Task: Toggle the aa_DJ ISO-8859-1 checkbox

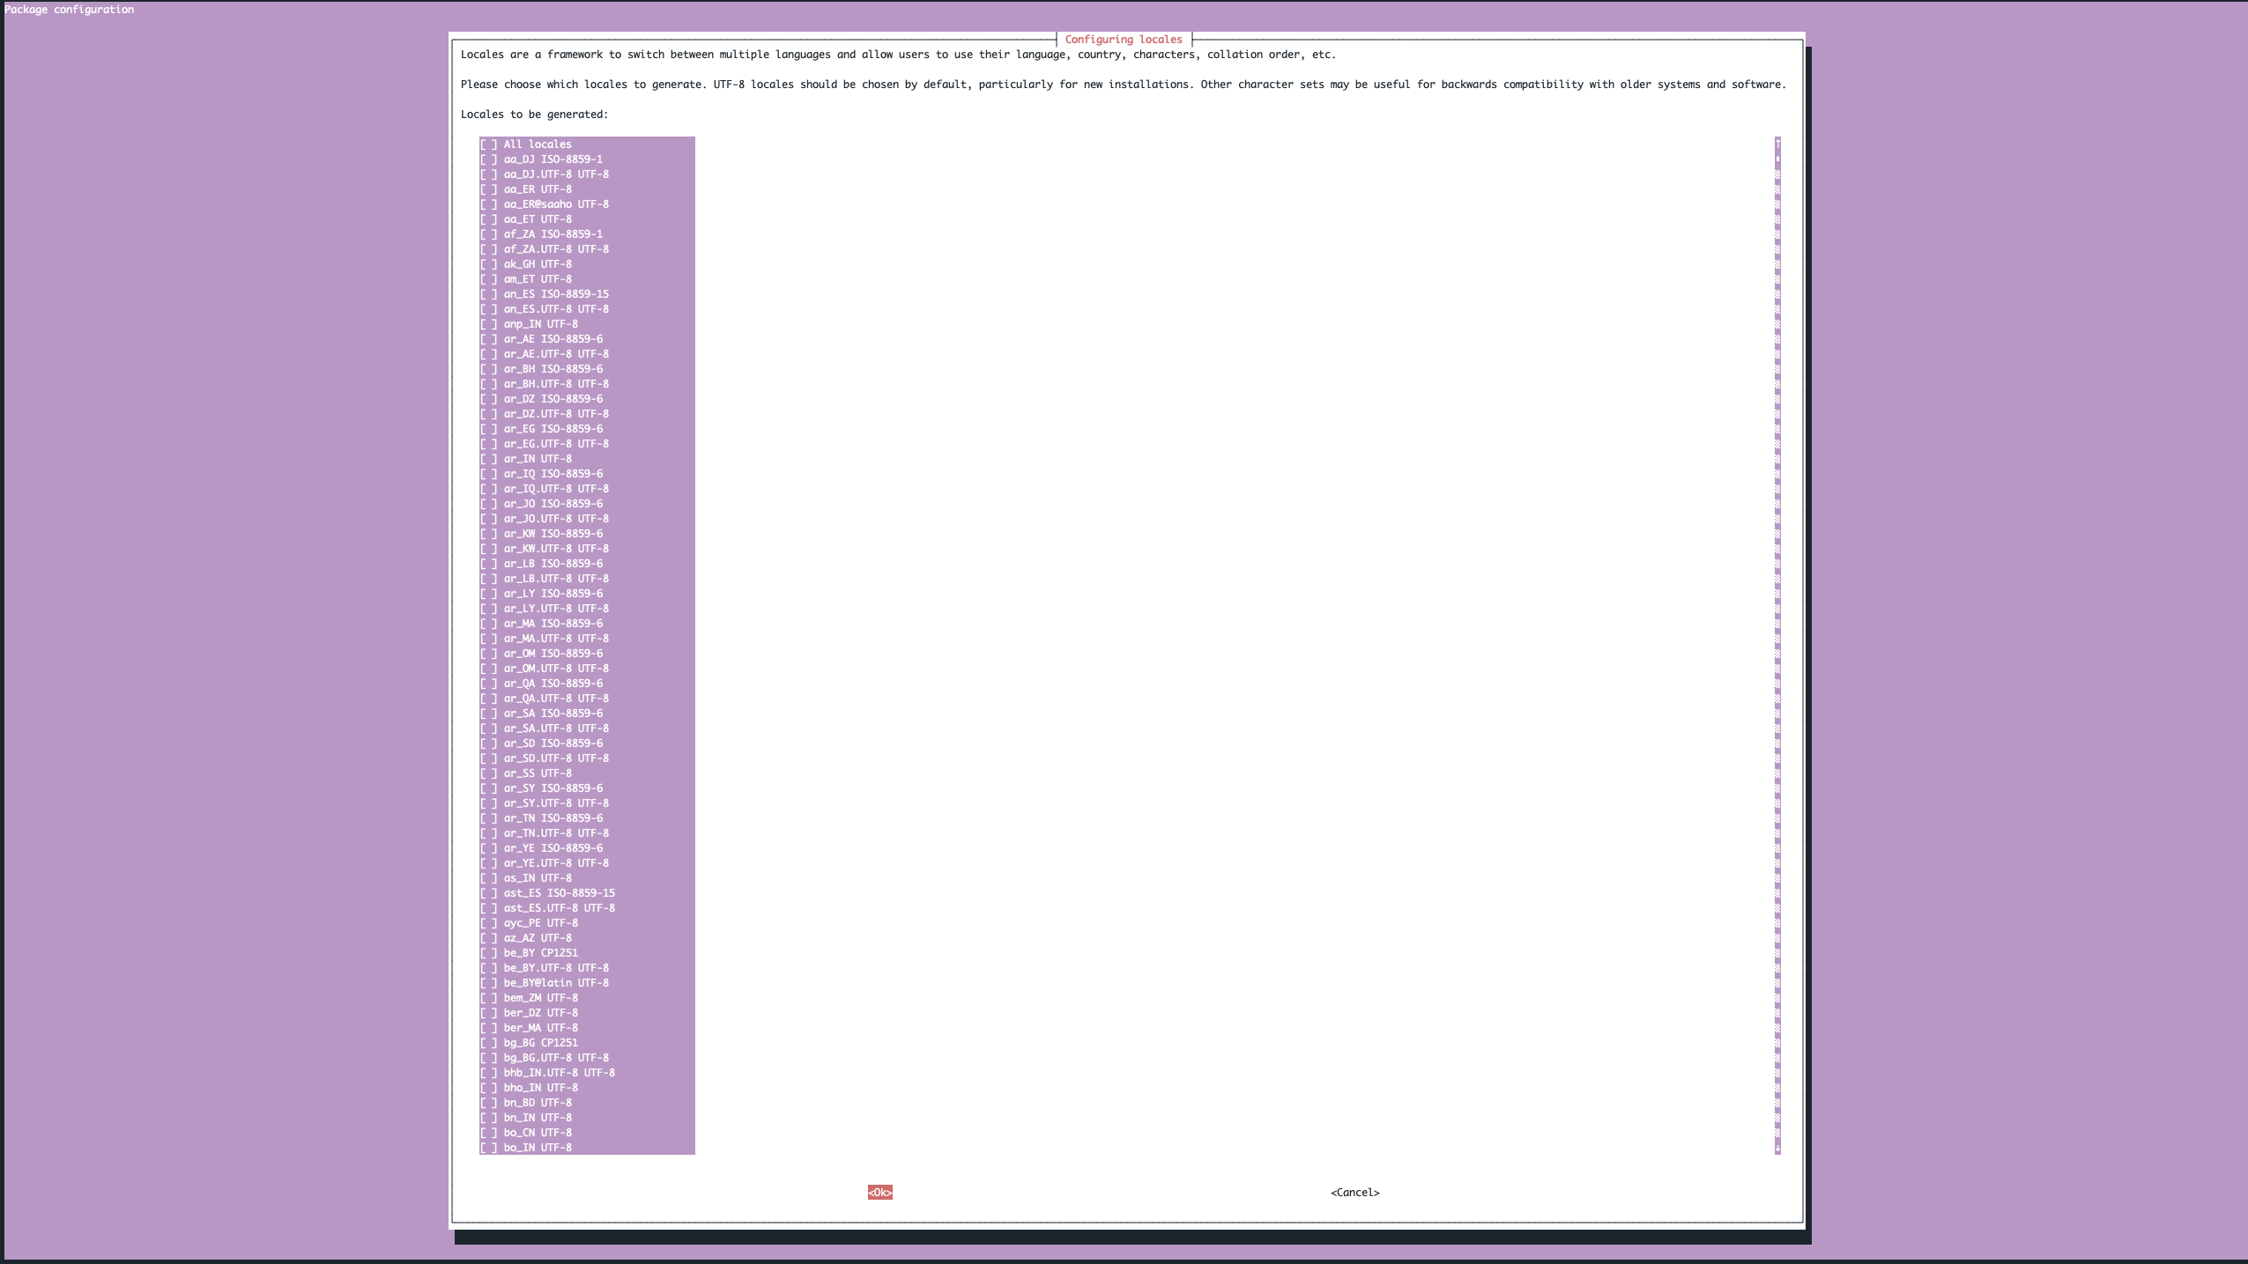Action: pos(489,159)
